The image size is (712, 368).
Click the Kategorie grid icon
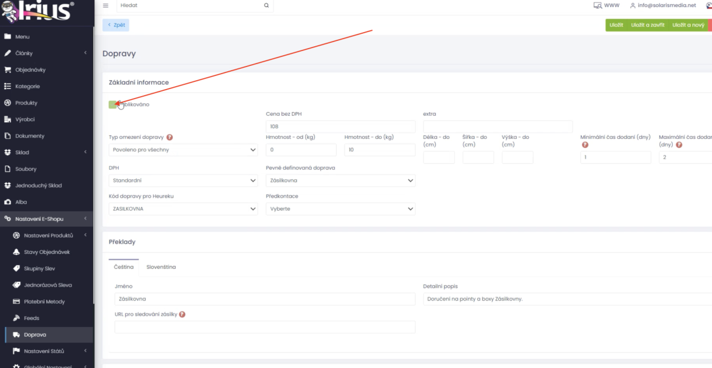[8, 87]
